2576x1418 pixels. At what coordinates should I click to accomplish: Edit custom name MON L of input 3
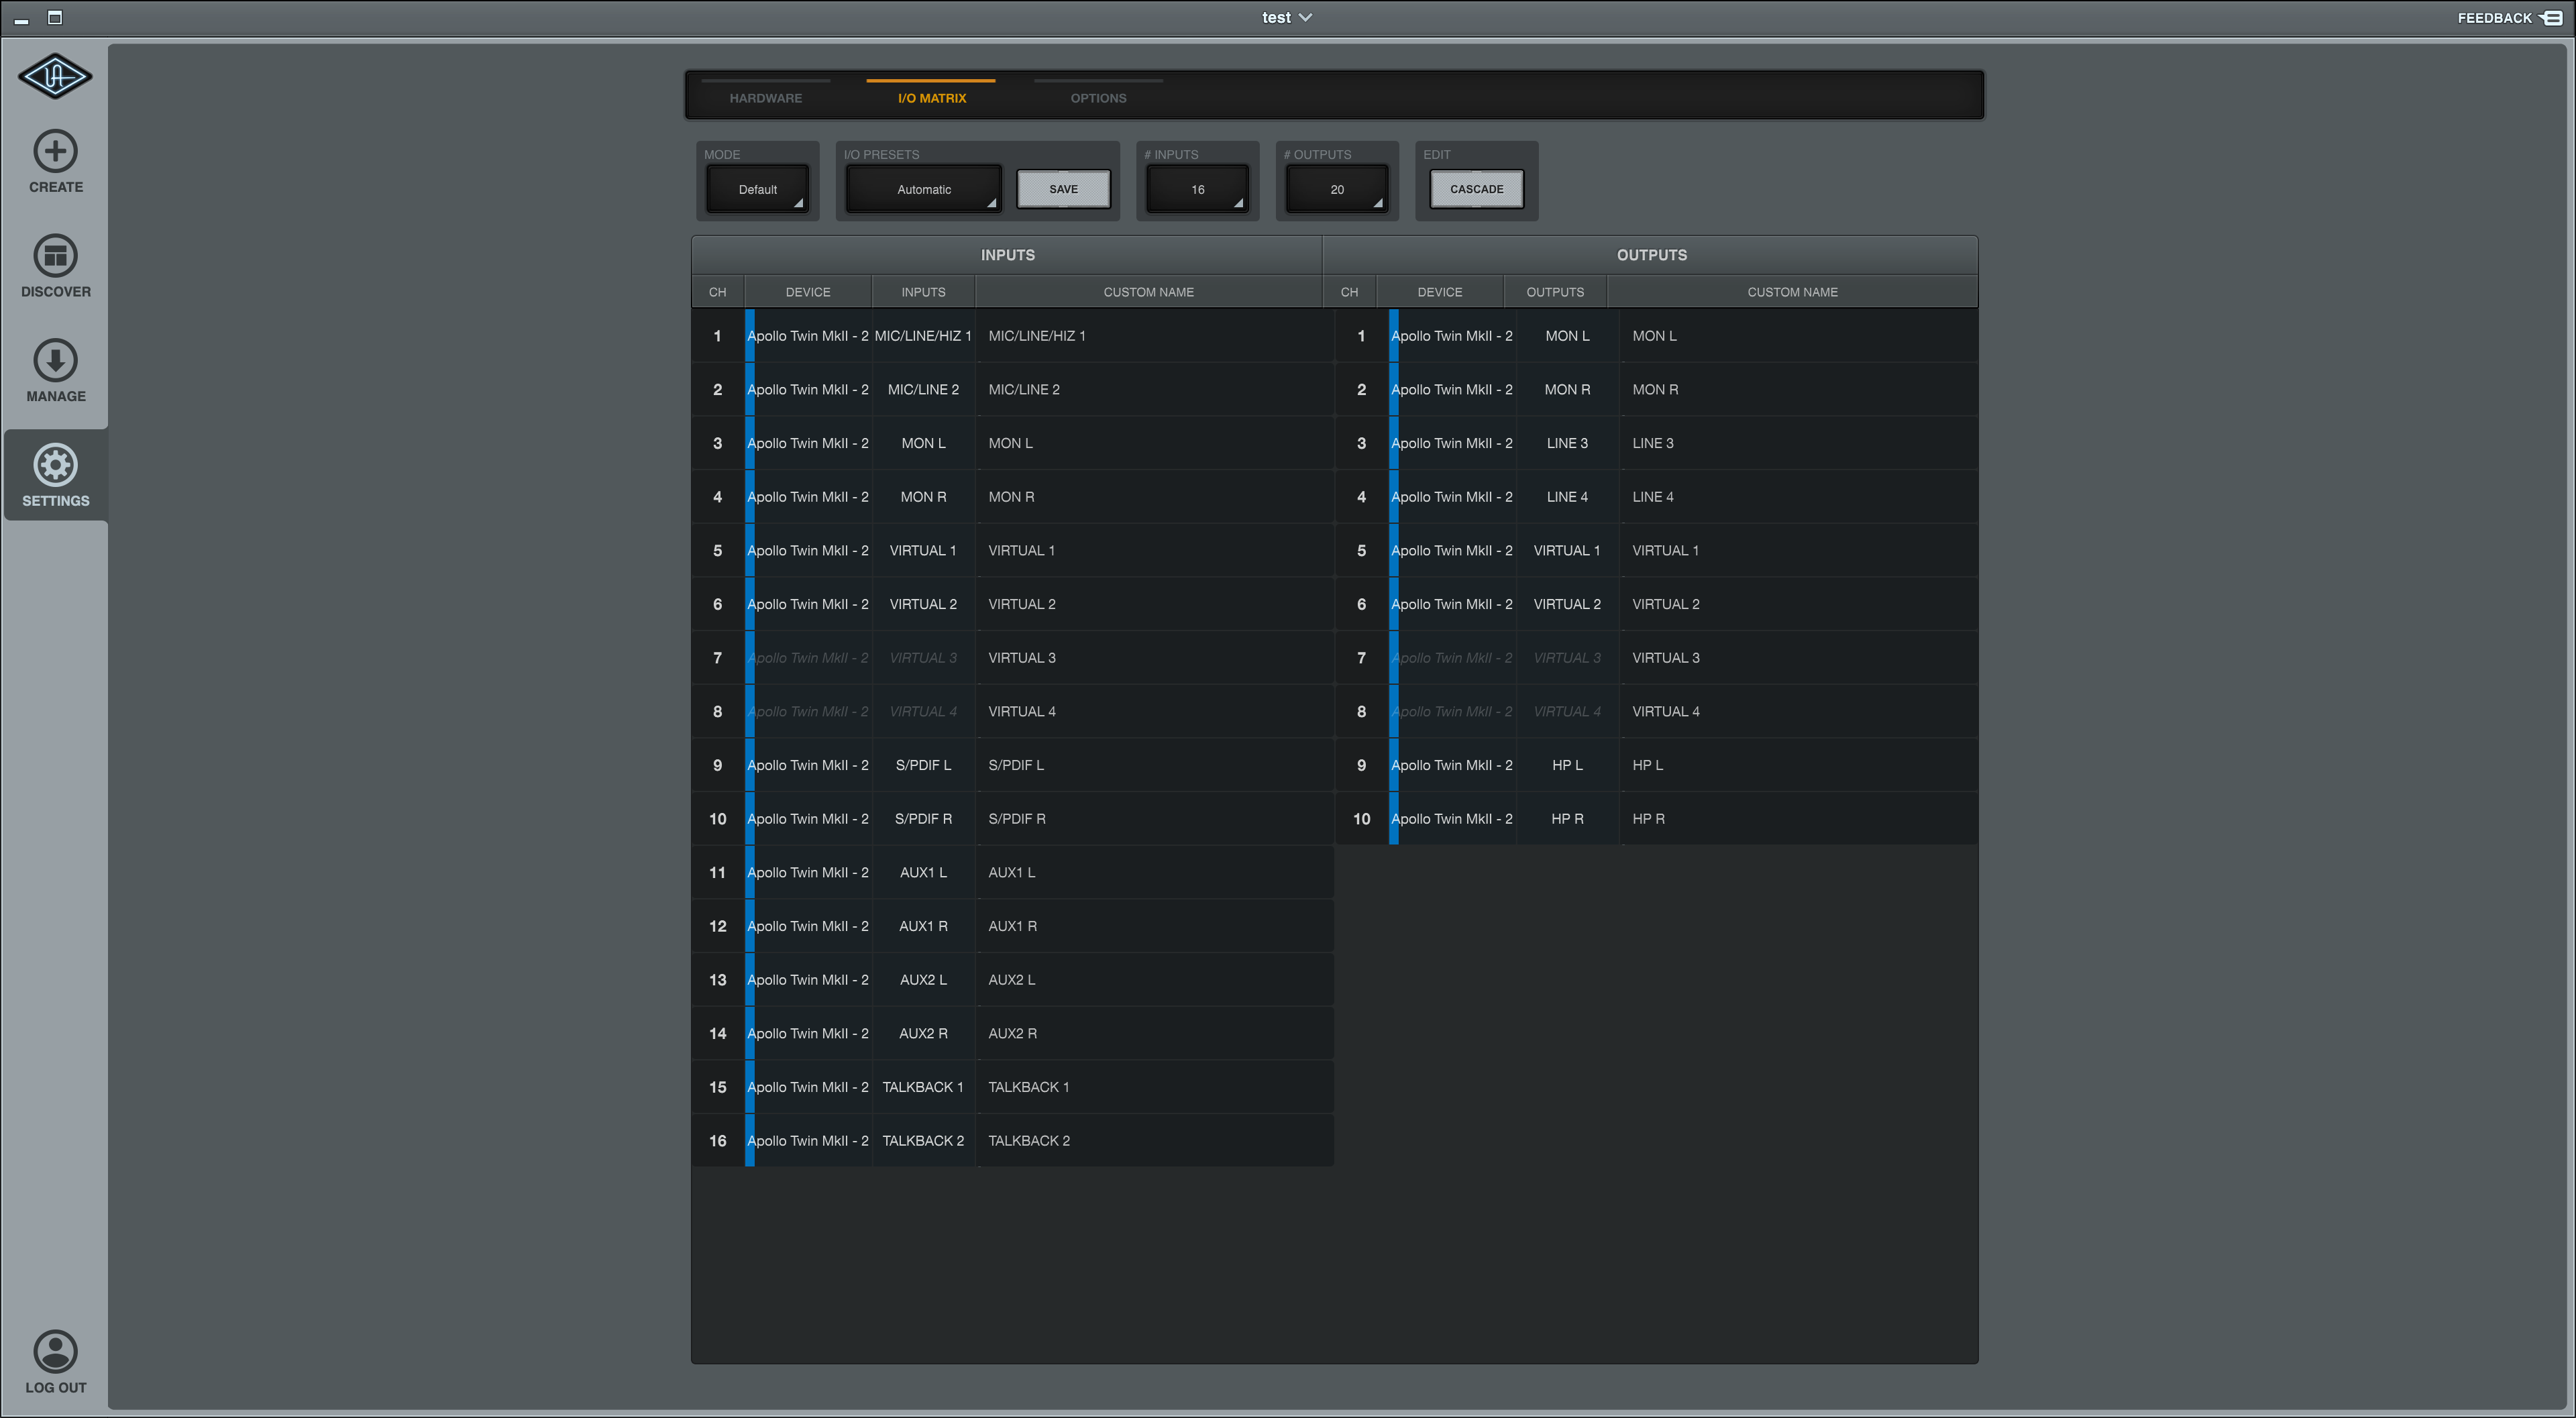(x=1155, y=443)
